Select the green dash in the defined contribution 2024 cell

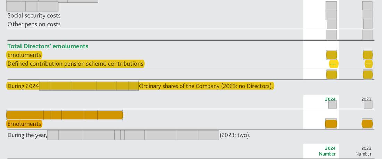click(333, 64)
